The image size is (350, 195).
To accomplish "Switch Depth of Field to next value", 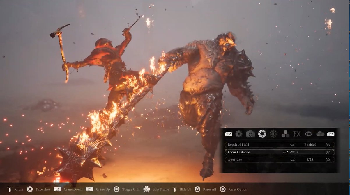I will pyautogui.click(x=328, y=145).
